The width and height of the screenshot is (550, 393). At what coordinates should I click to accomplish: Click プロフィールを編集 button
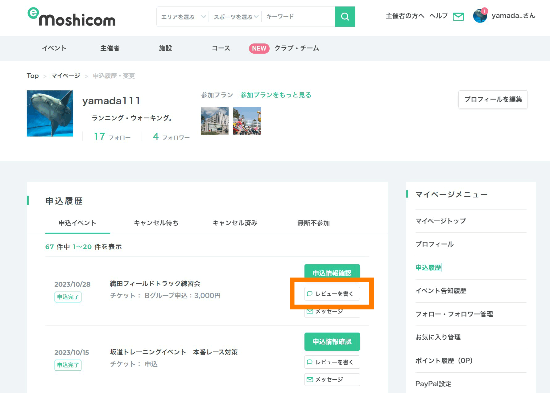point(493,99)
